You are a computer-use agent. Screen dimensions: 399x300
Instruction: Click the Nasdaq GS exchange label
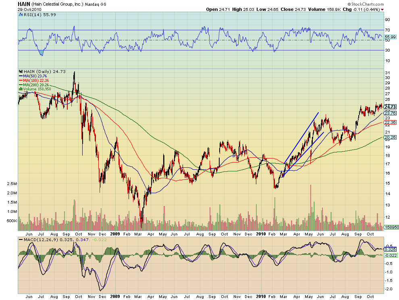point(96,4)
